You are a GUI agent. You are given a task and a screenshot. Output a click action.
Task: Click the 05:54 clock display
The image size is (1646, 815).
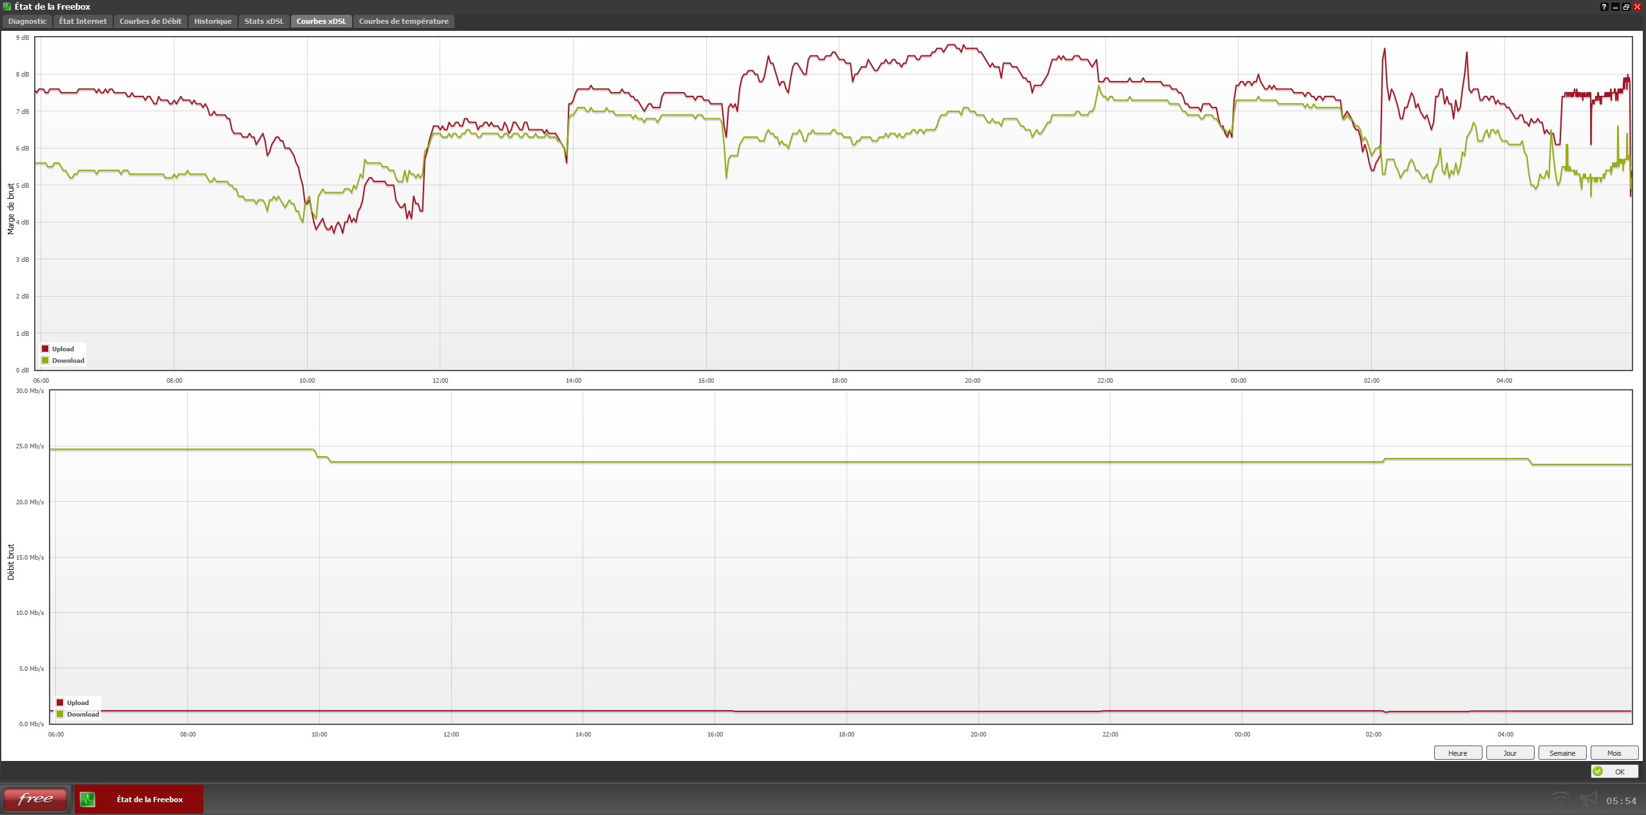point(1621,801)
